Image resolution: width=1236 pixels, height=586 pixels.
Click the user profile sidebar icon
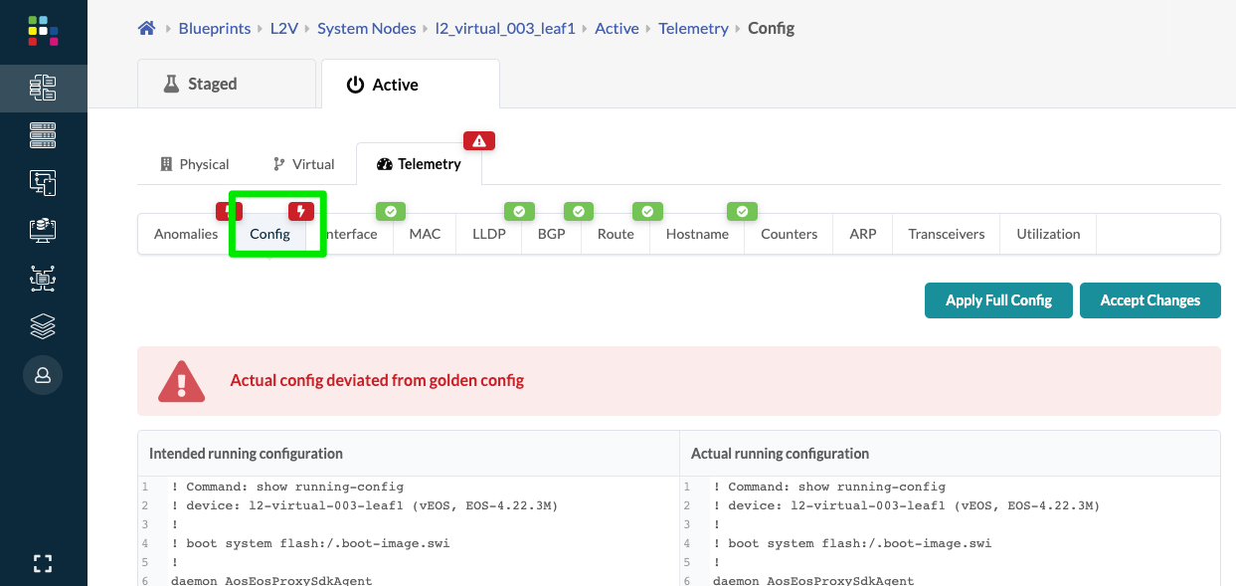43,375
